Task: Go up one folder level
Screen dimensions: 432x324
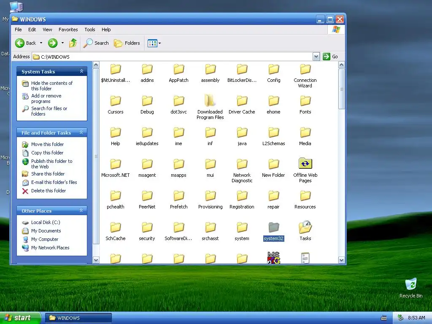Action: (73, 43)
